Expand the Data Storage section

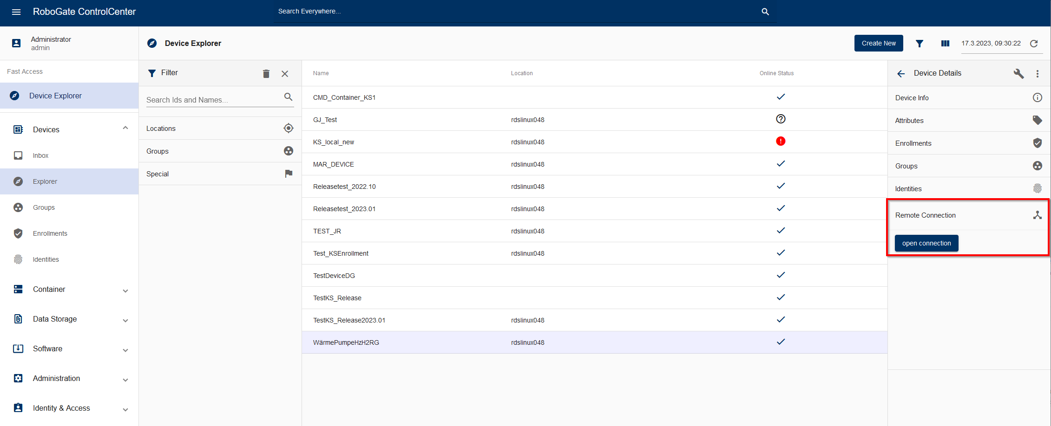pyautogui.click(x=125, y=321)
